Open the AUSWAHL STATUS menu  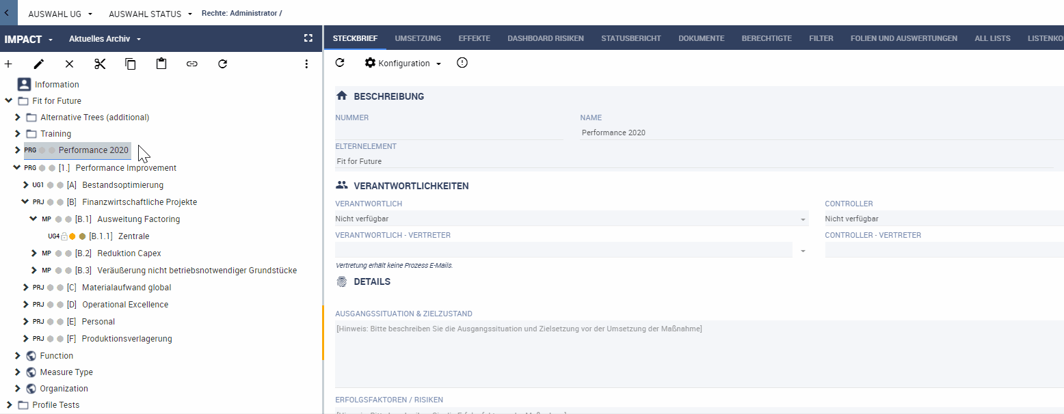150,14
